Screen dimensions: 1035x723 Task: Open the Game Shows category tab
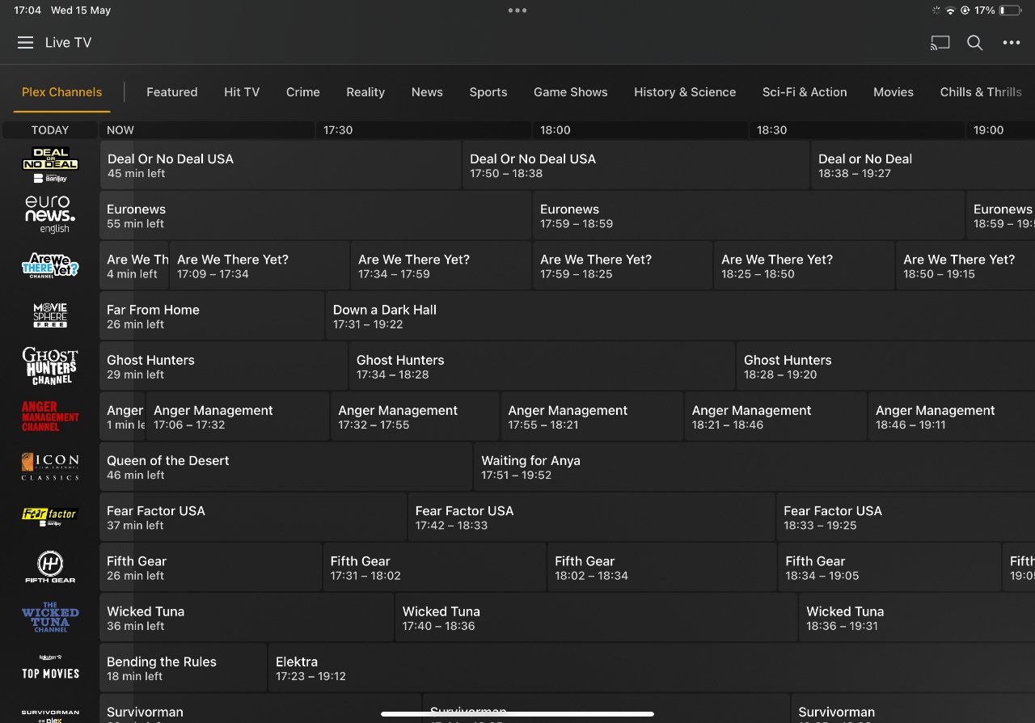pyautogui.click(x=571, y=92)
